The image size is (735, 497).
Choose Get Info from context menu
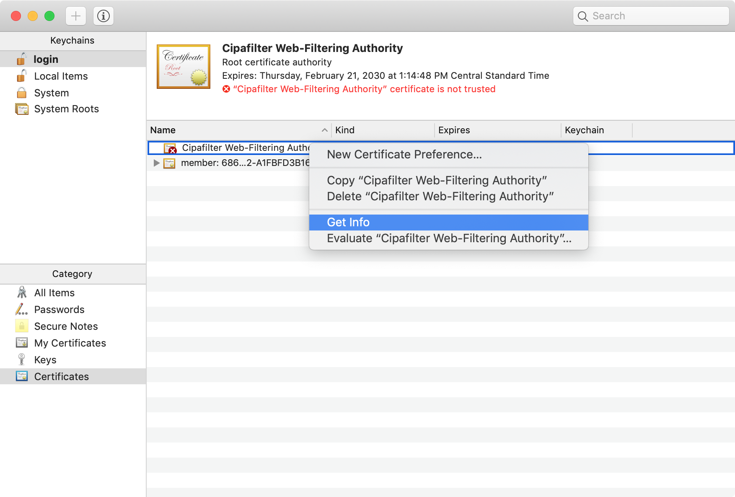348,222
